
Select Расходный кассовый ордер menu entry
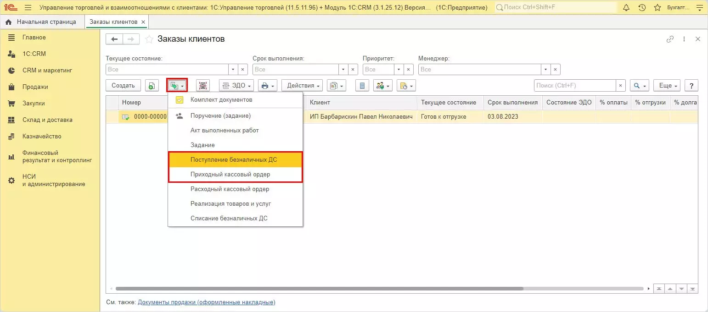pyautogui.click(x=235, y=189)
